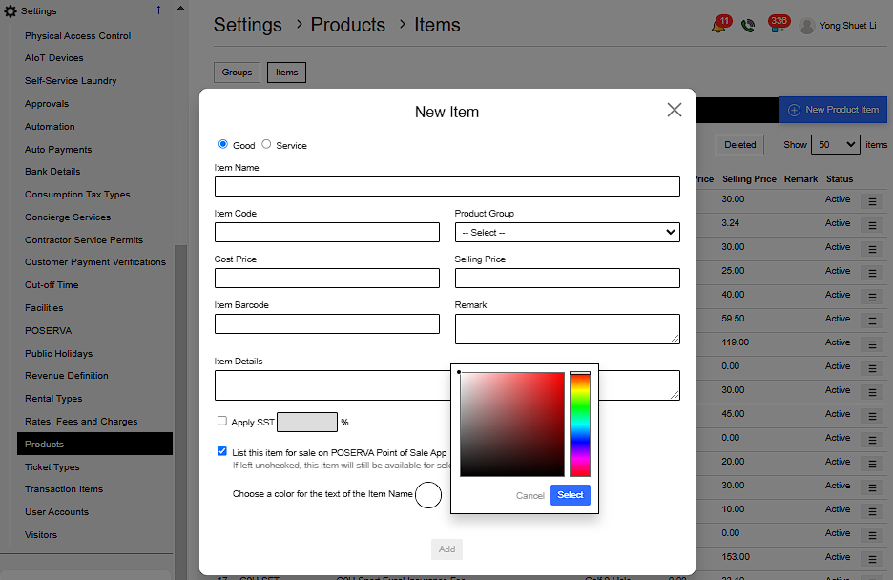Select the Good radio button
Screen dimensions: 893x580
[223, 144]
